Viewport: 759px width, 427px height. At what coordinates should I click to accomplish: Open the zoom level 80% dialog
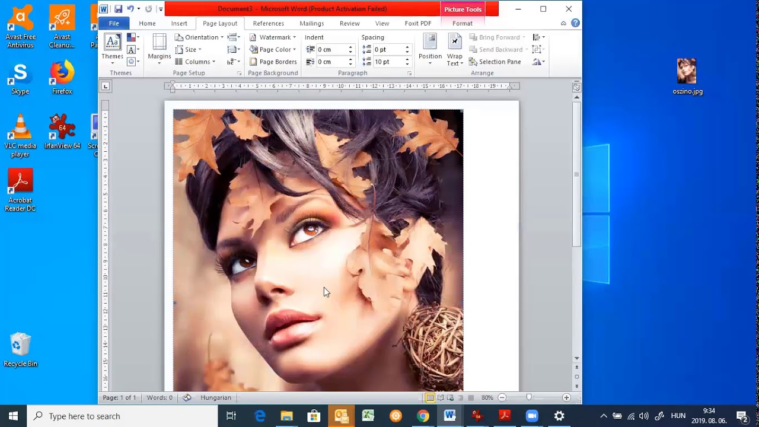[487, 397]
